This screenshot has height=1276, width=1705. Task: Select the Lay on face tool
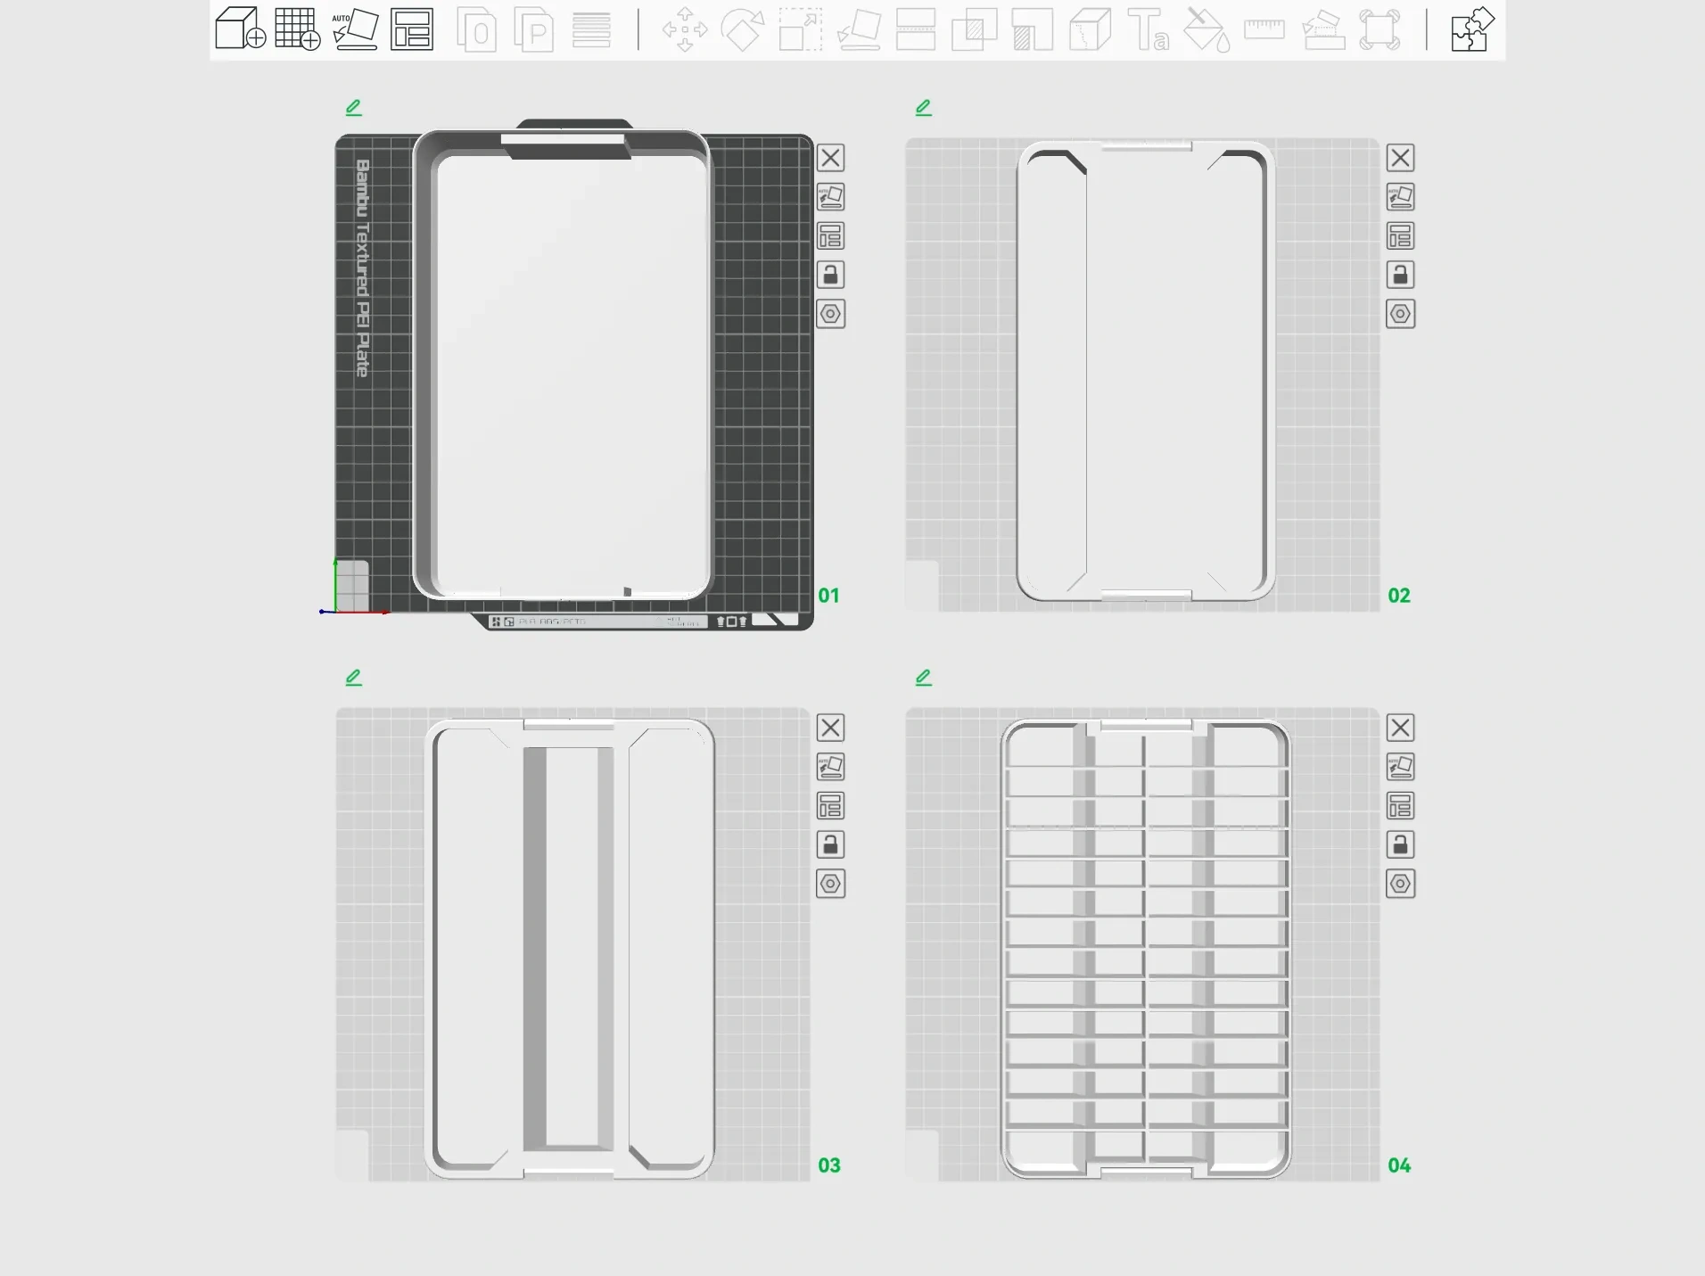tap(859, 29)
